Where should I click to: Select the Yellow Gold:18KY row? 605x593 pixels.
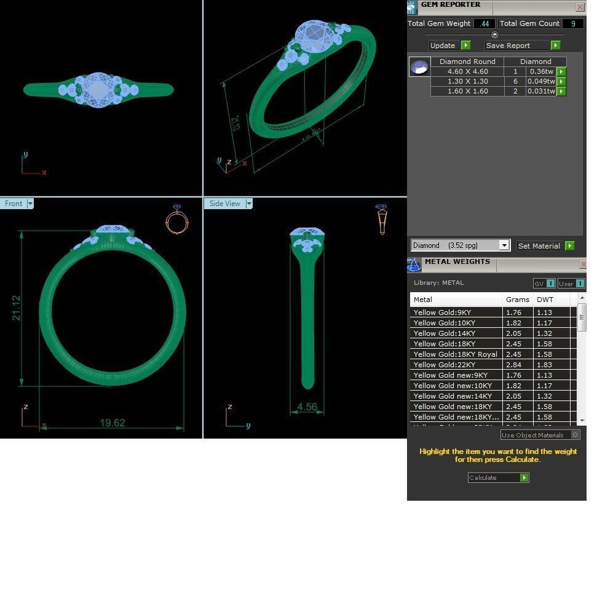click(x=493, y=344)
